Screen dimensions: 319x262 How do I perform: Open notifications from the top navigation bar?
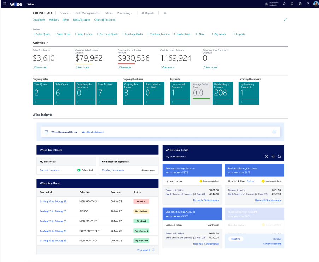pos(292,4)
